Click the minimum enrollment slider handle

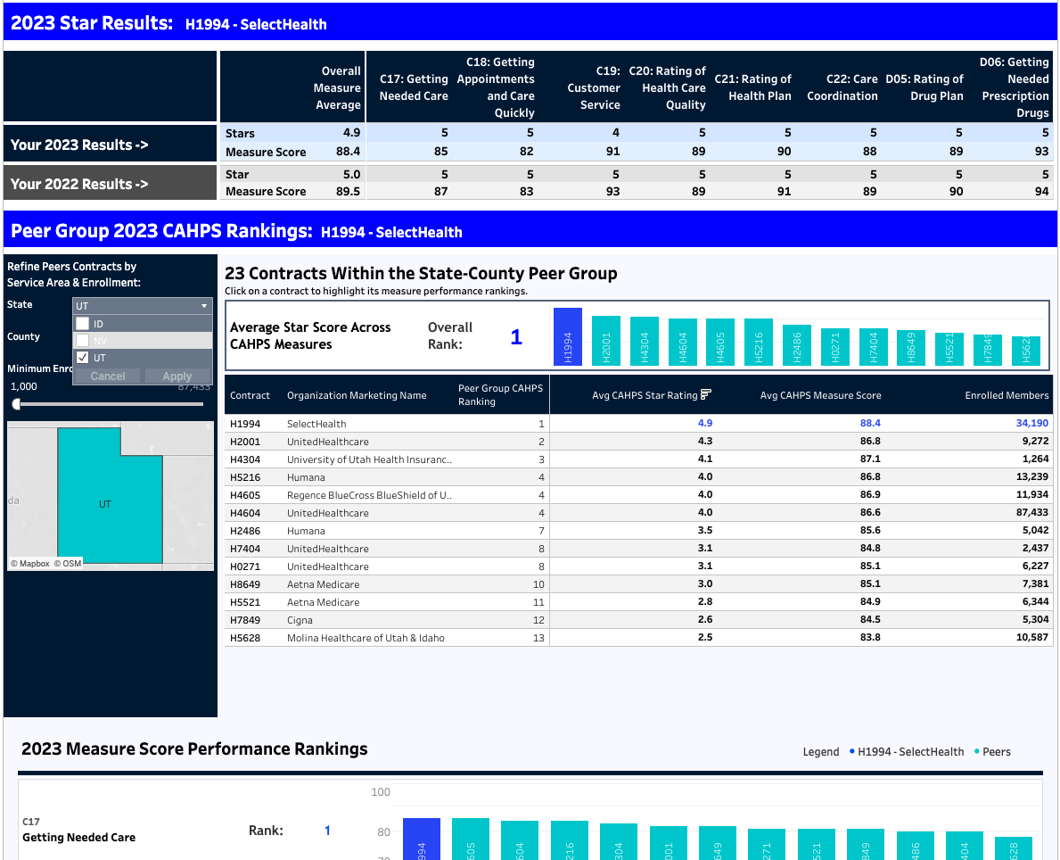point(17,404)
